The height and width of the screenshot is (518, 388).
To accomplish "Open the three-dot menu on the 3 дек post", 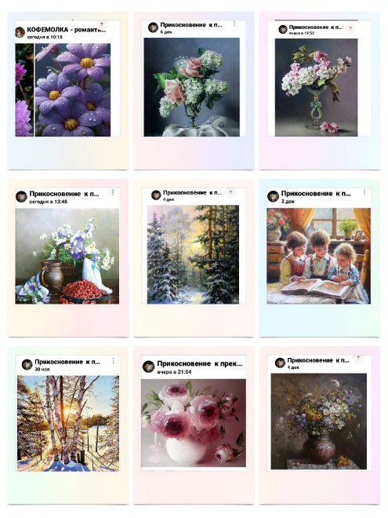I will (x=364, y=192).
